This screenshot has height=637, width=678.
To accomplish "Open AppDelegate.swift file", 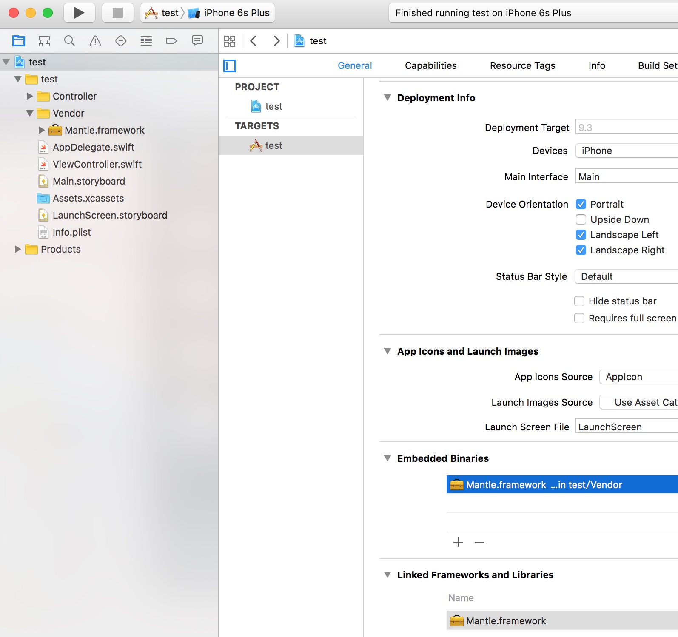I will pyautogui.click(x=93, y=147).
